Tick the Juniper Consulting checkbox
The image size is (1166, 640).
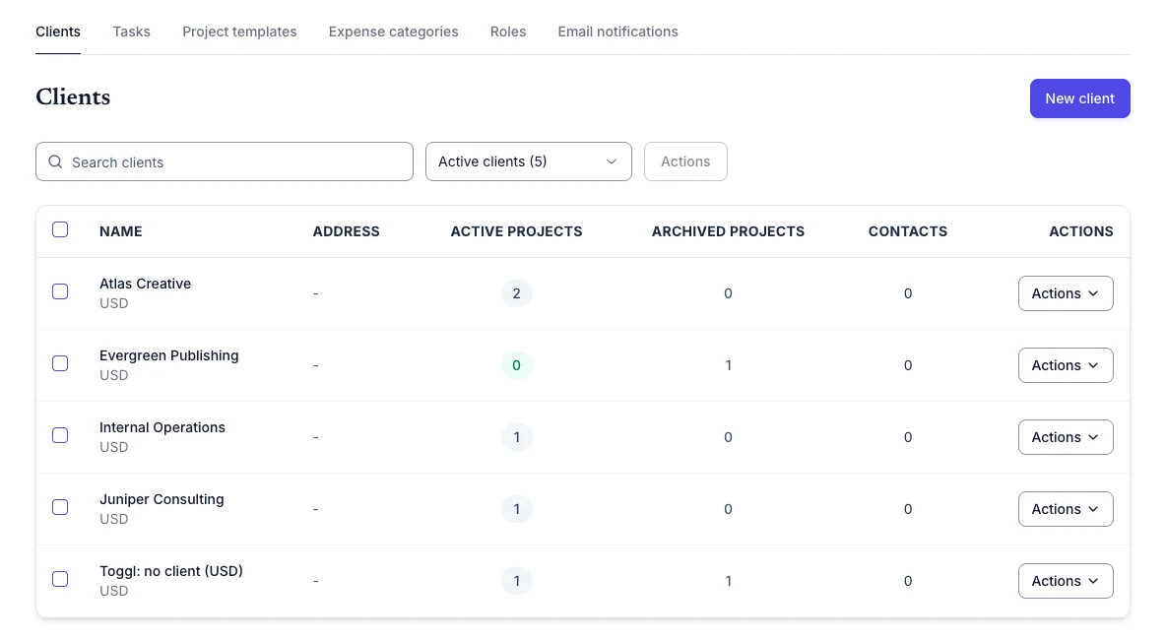click(60, 507)
